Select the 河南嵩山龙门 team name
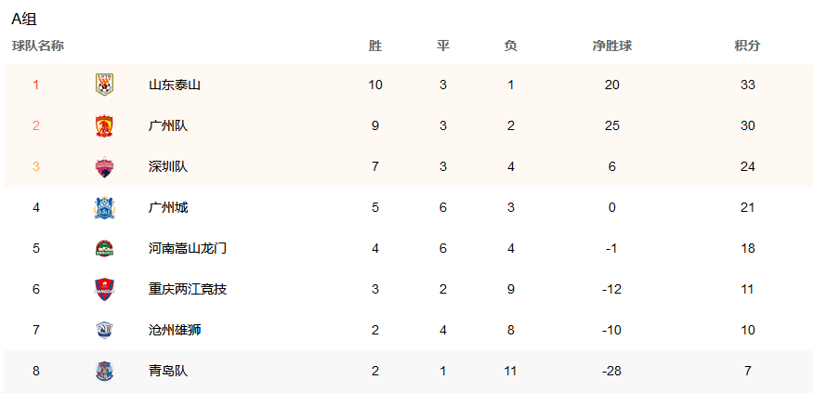 pyautogui.click(x=187, y=248)
